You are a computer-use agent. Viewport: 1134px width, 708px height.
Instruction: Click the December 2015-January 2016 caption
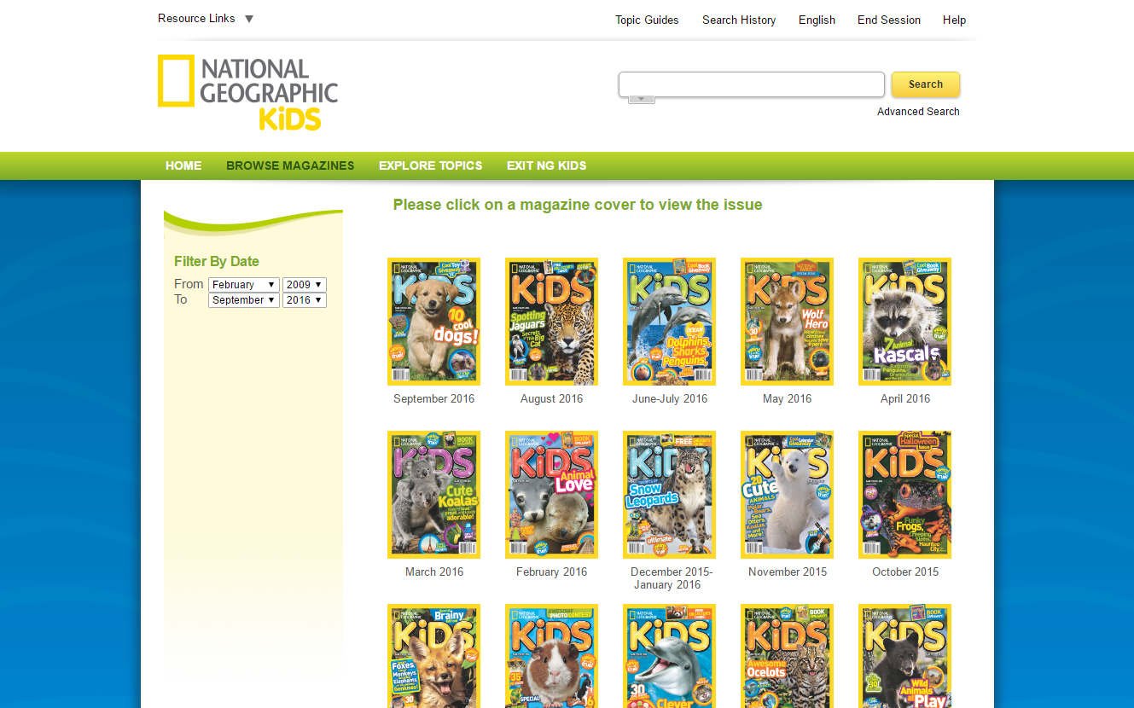click(671, 578)
